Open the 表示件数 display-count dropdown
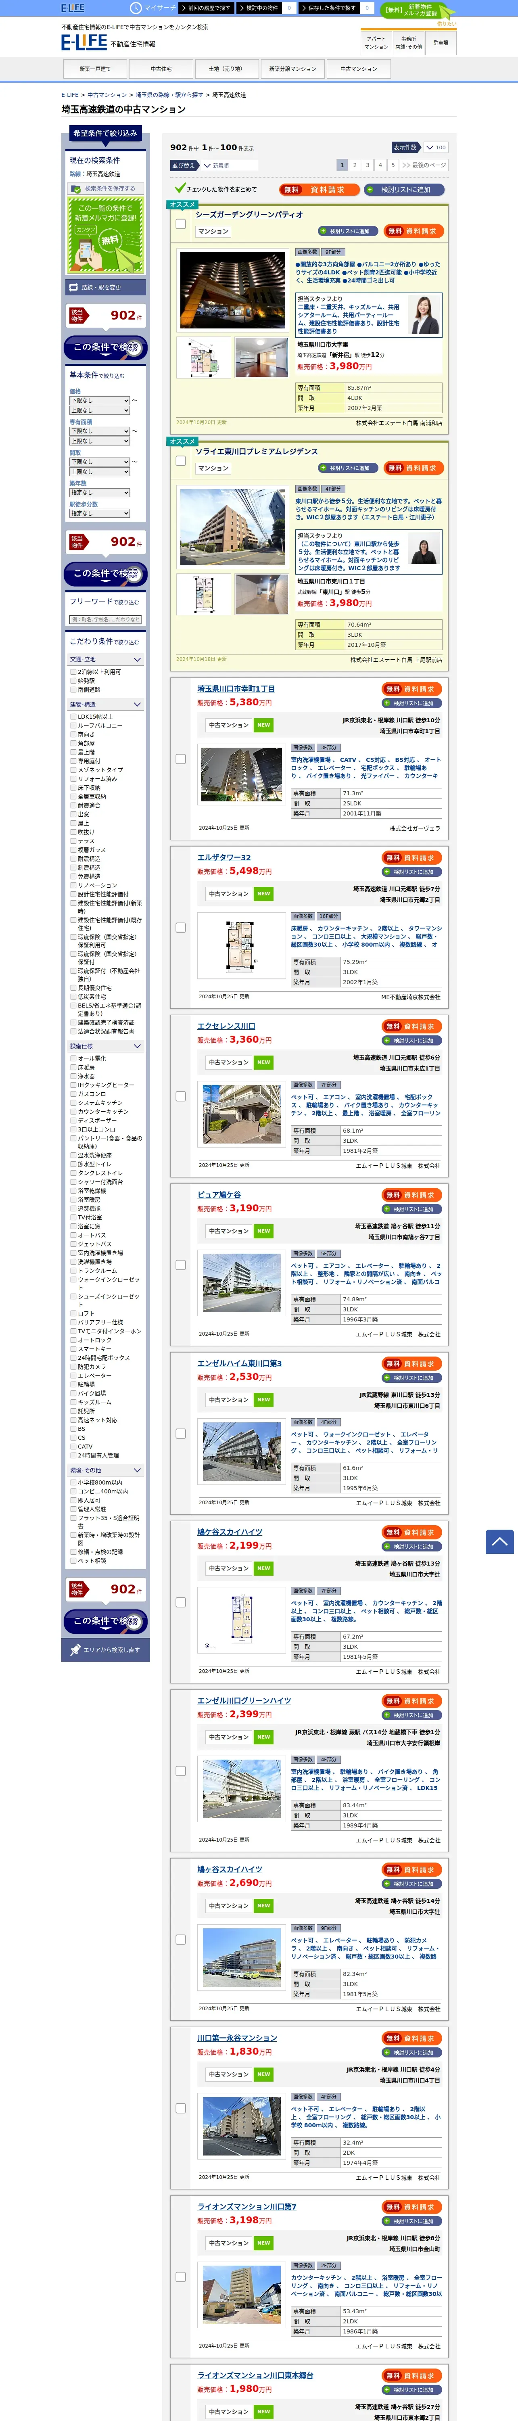The image size is (518, 2421). tap(436, 148)
